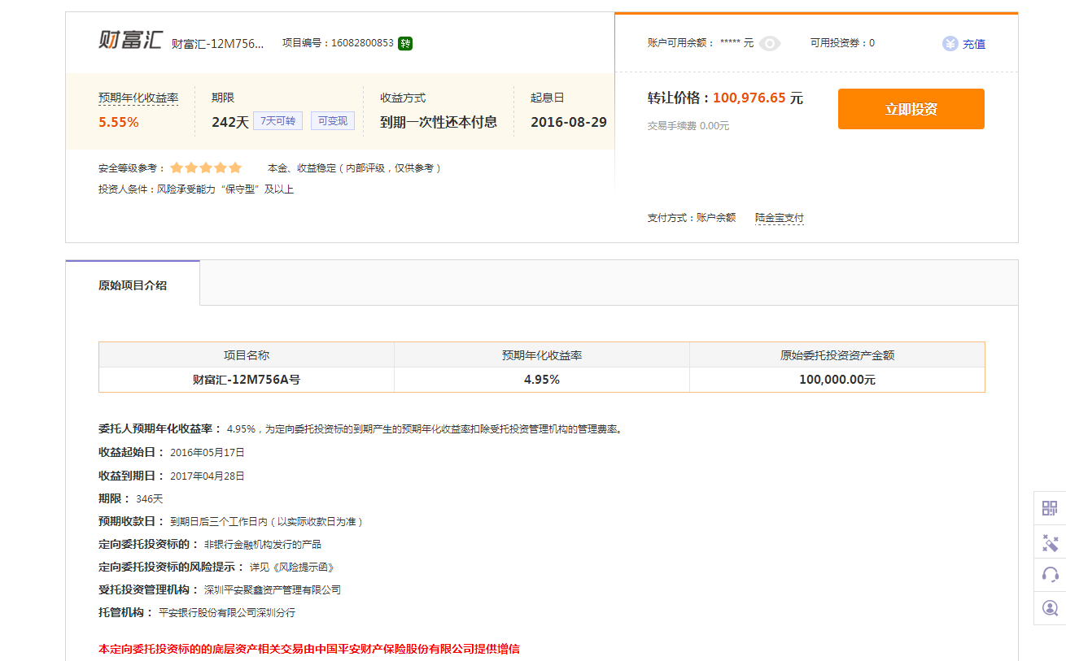
Task: Click the user search icon in the side toolbar
Action: (x=1050, y=607)
